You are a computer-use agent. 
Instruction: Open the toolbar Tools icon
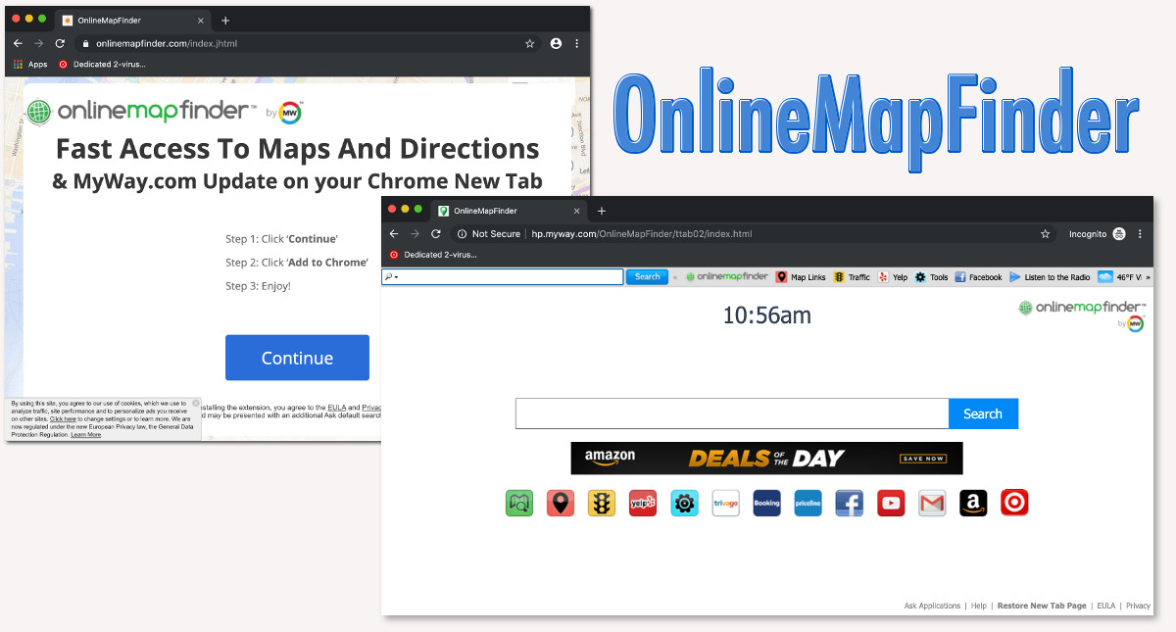click(x=930, y=277)
